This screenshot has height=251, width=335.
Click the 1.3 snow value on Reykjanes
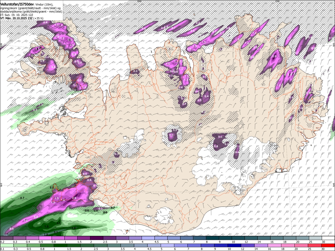pos(57,198)
